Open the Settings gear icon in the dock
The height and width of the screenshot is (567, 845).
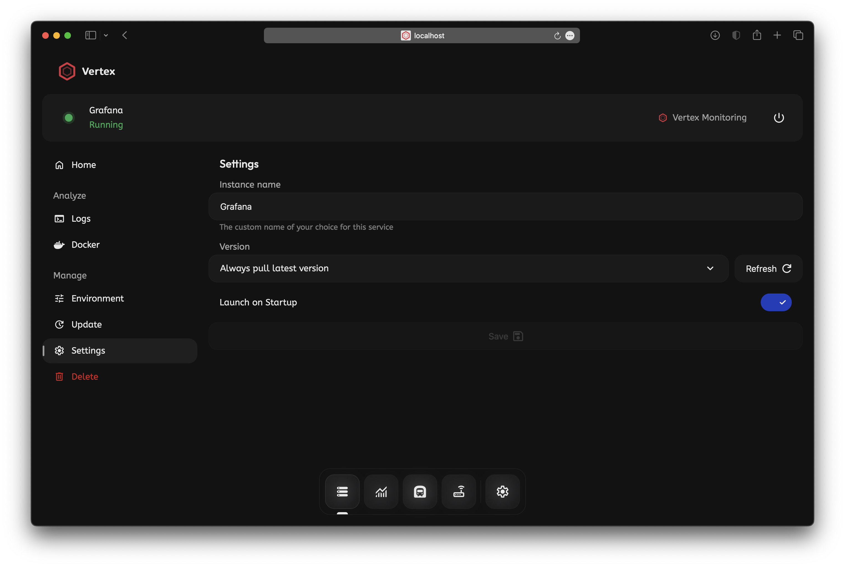click(x=502, y=492)
